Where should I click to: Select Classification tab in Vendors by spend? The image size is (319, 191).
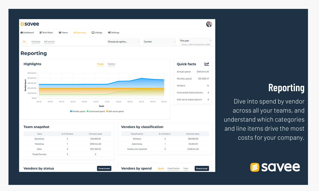[174, 169]
